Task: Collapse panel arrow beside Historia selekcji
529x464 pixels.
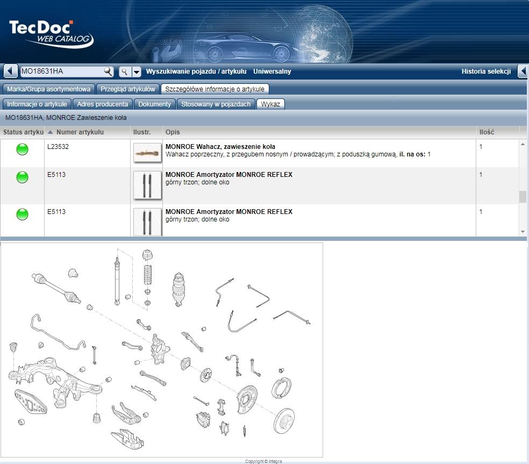Action: click(x=523, y=71)
